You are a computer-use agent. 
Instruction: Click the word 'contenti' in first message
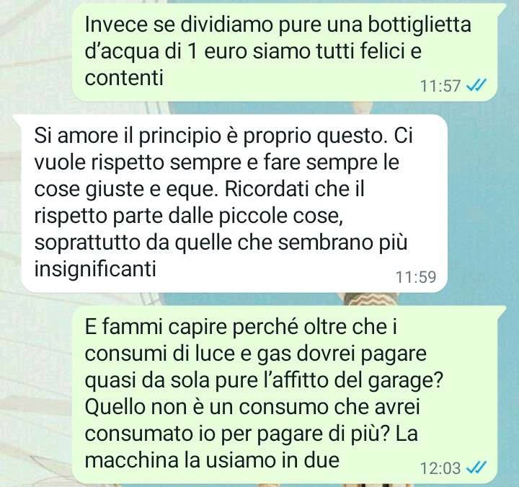click(124, 78)
